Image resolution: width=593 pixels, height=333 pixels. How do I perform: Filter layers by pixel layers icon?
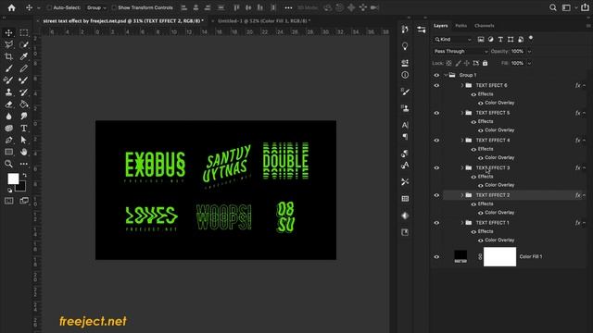click(x=481, y=39)
